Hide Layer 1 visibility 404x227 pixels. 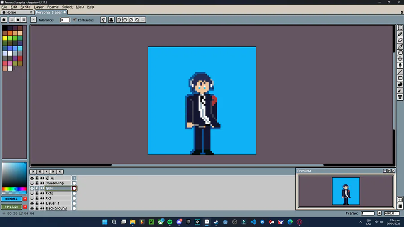(32, 203)
